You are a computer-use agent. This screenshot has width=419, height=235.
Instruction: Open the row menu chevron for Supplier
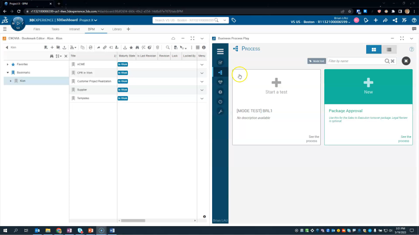pyautogui.click(x=202, y=90)
